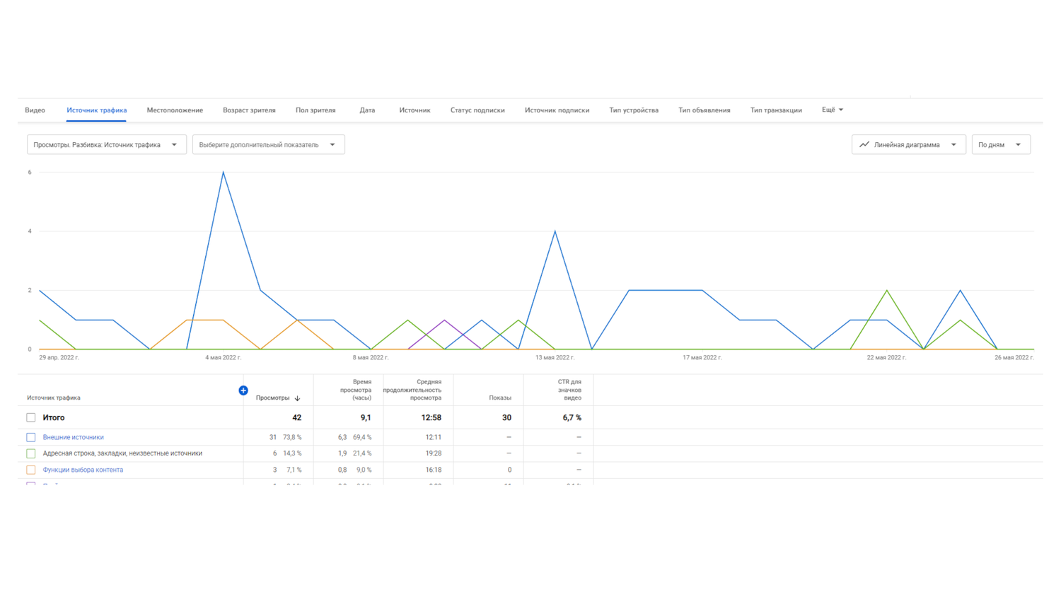
Task: Open the Просмотры. Разбивка: Источник трафика dropdown
Action: (106, 144)
